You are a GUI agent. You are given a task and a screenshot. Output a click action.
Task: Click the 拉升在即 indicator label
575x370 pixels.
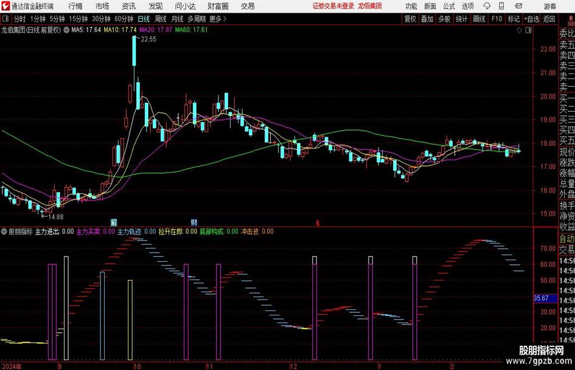pyautogui.click(x=178, y=231)
